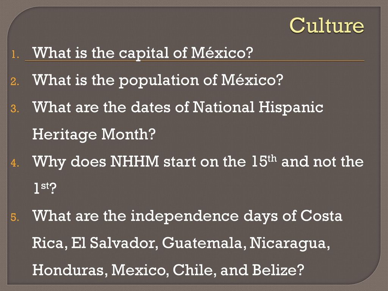The width and height of the screenshot is (388, 291).
Task: Click the word 'Nicaragua' in question five
Action: pos(289,243)
